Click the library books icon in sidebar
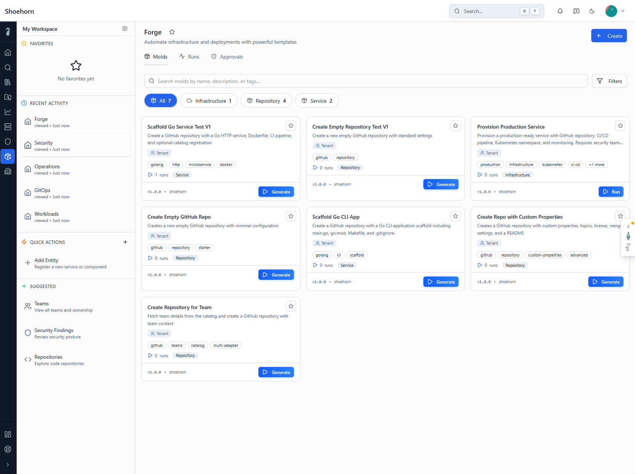The width and height of the screenshot is (635, 474). pos(8,82)
